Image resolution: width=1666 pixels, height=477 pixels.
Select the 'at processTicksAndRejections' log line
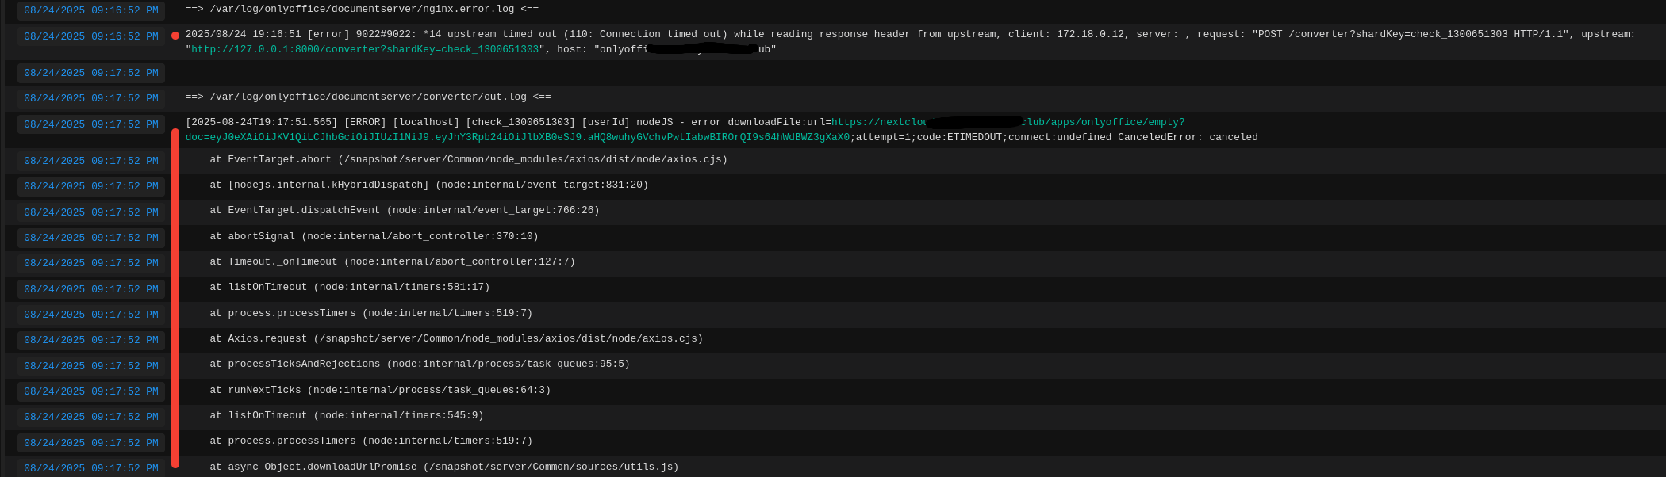(419, 364)
